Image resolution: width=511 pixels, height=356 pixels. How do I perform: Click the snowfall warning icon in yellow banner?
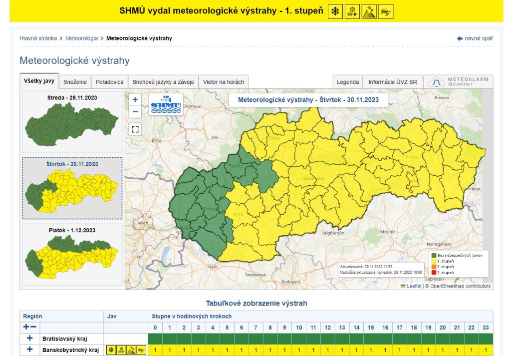coord(335,11)
